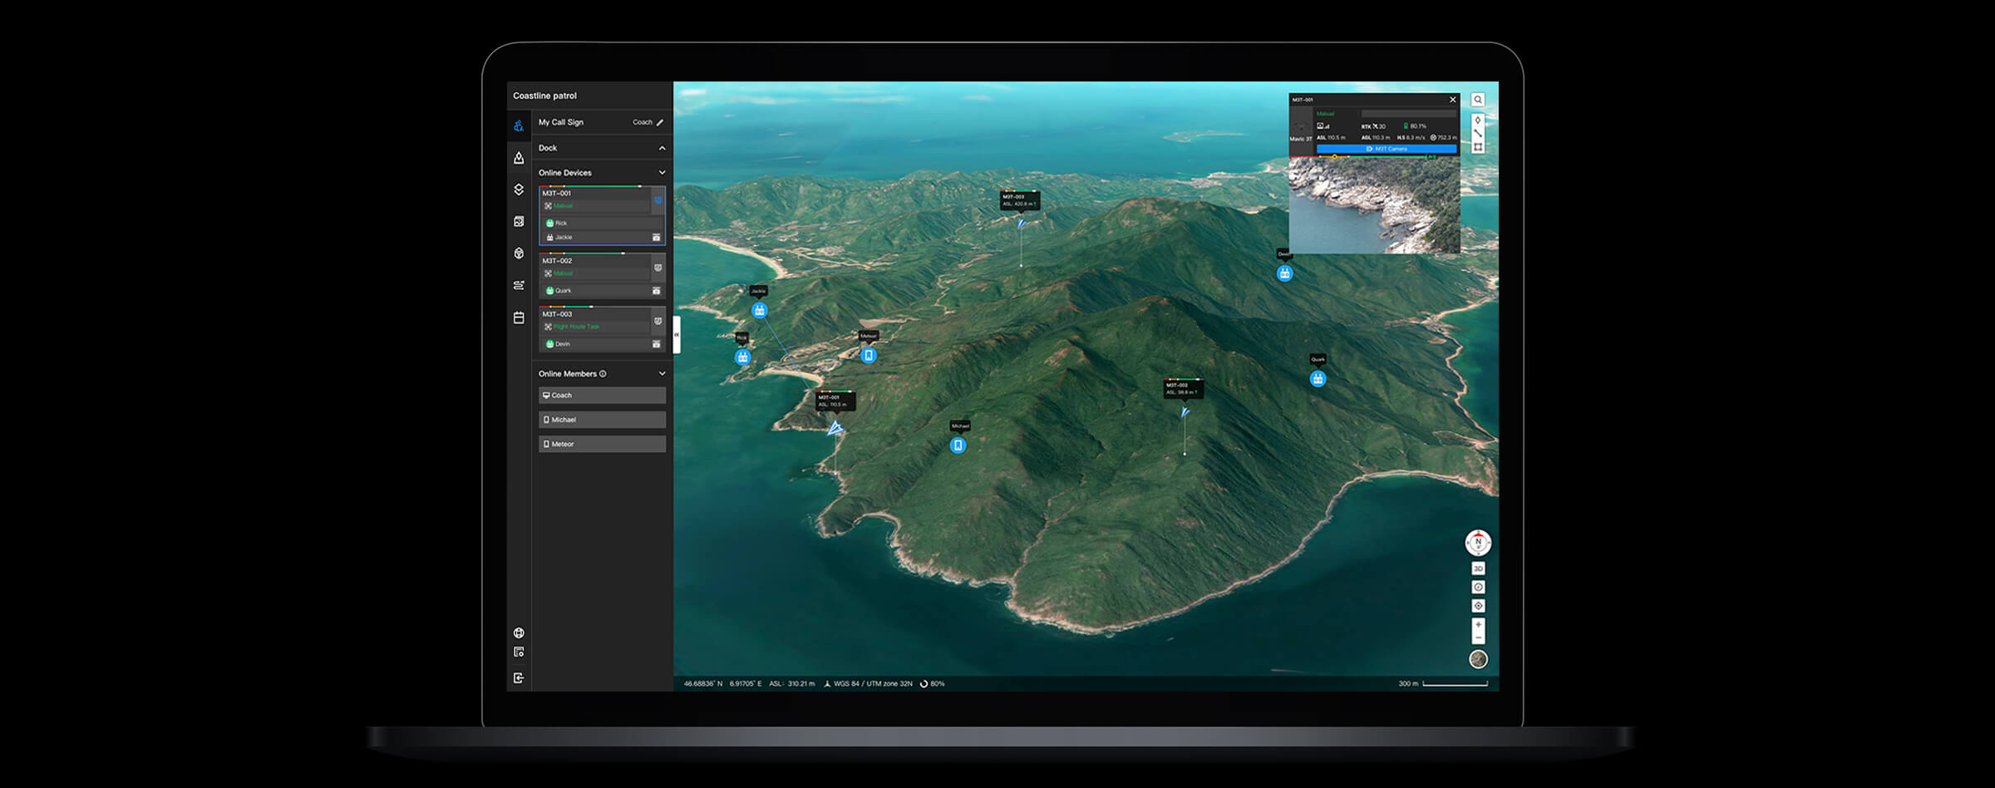This screenshot has height=788, width=1995.
Task: Click the search magnifier icon on the map
Action: (1479, 101)
